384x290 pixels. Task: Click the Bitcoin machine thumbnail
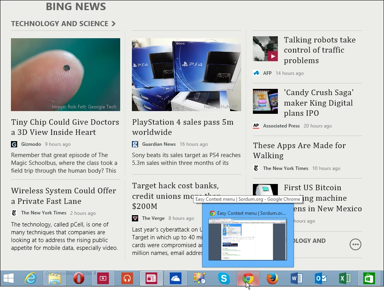click(x=265, y=190)
